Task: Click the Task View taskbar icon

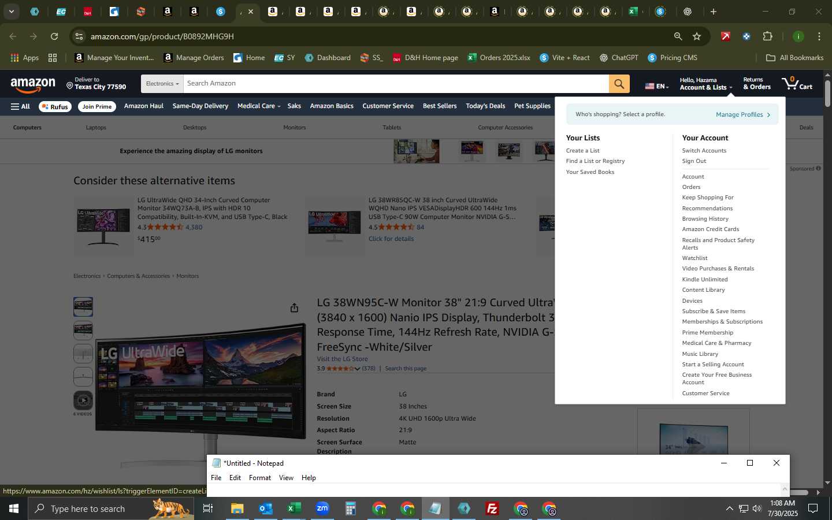Action: (x=208, y=508)
